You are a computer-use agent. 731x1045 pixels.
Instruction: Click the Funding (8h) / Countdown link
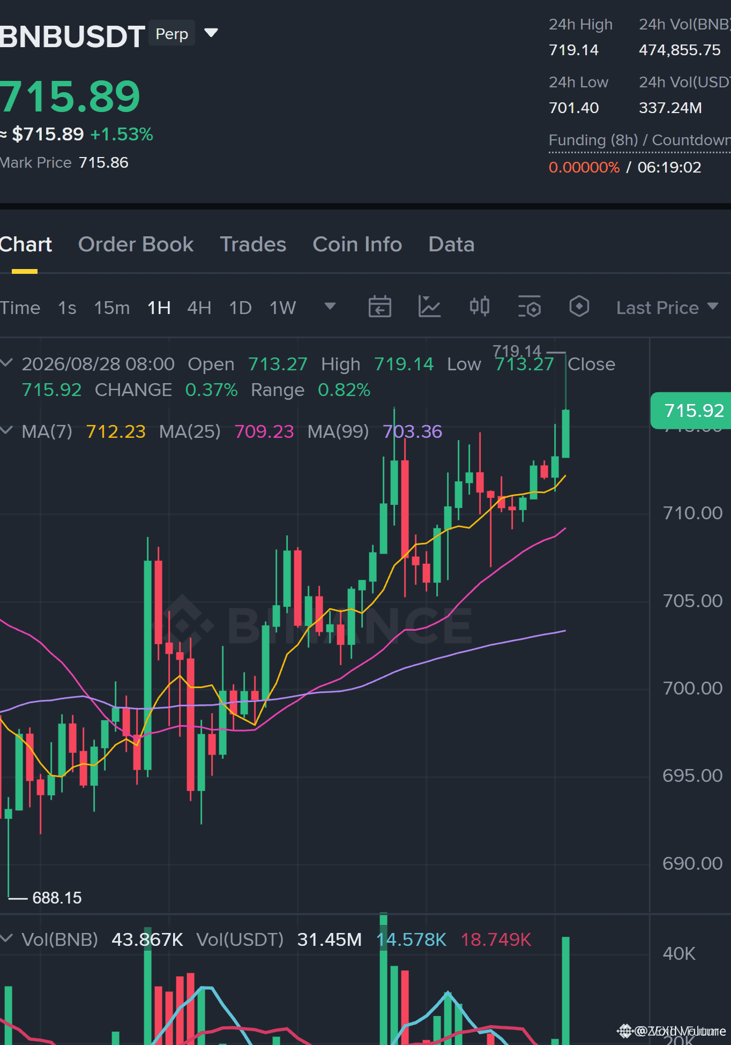tap(639, 140)
